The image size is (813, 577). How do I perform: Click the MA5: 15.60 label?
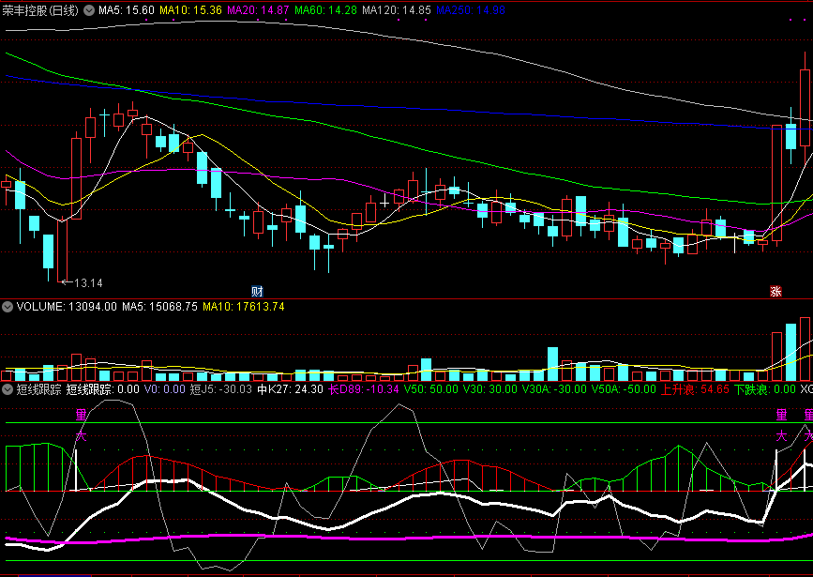click(126, 10)
